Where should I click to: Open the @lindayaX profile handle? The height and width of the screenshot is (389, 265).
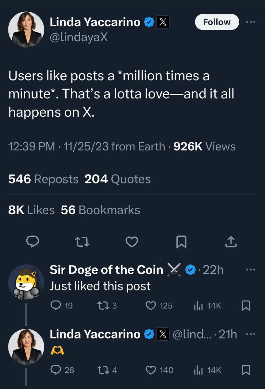[x=79, y=37]
